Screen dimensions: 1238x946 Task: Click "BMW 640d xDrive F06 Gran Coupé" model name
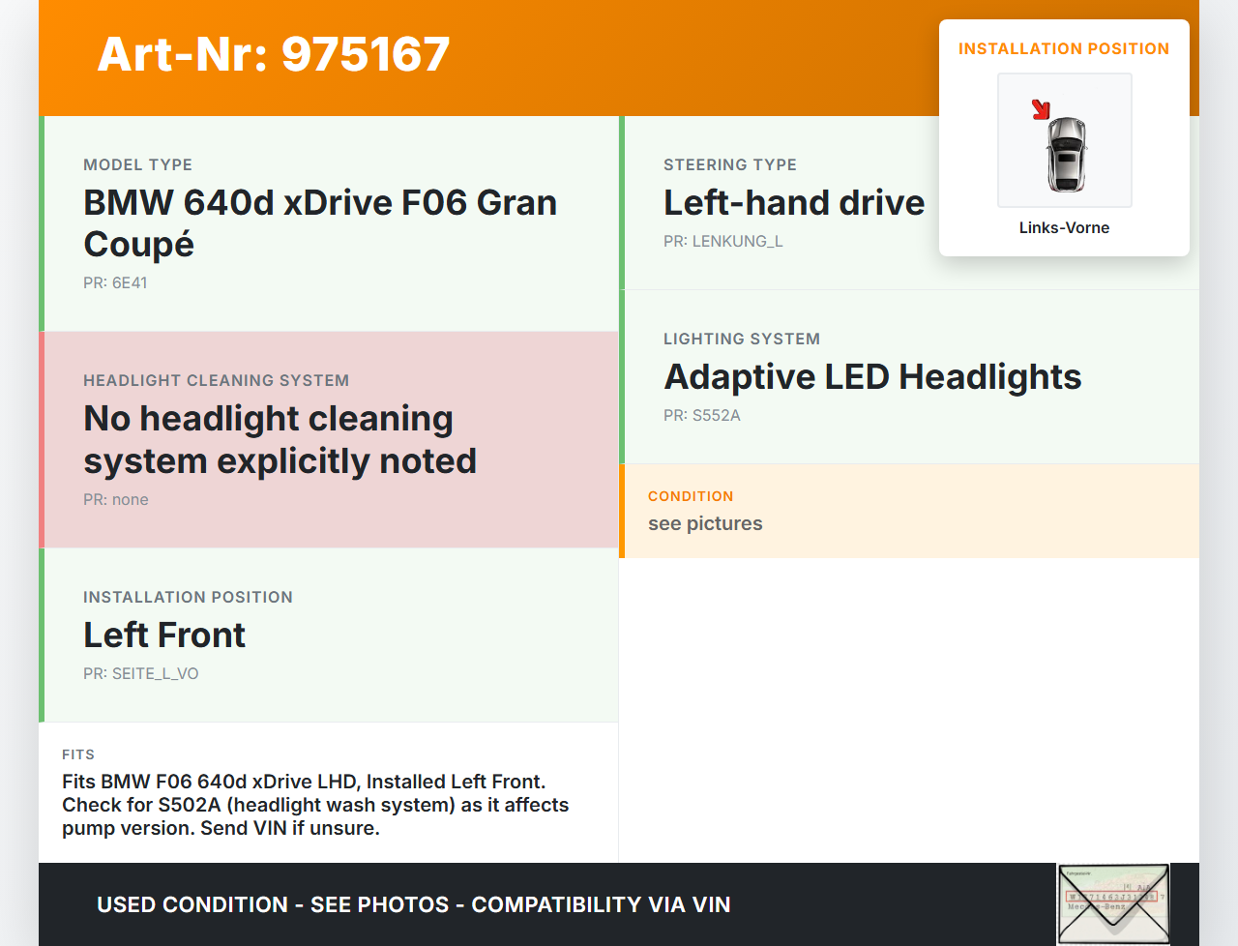(320, 223)
